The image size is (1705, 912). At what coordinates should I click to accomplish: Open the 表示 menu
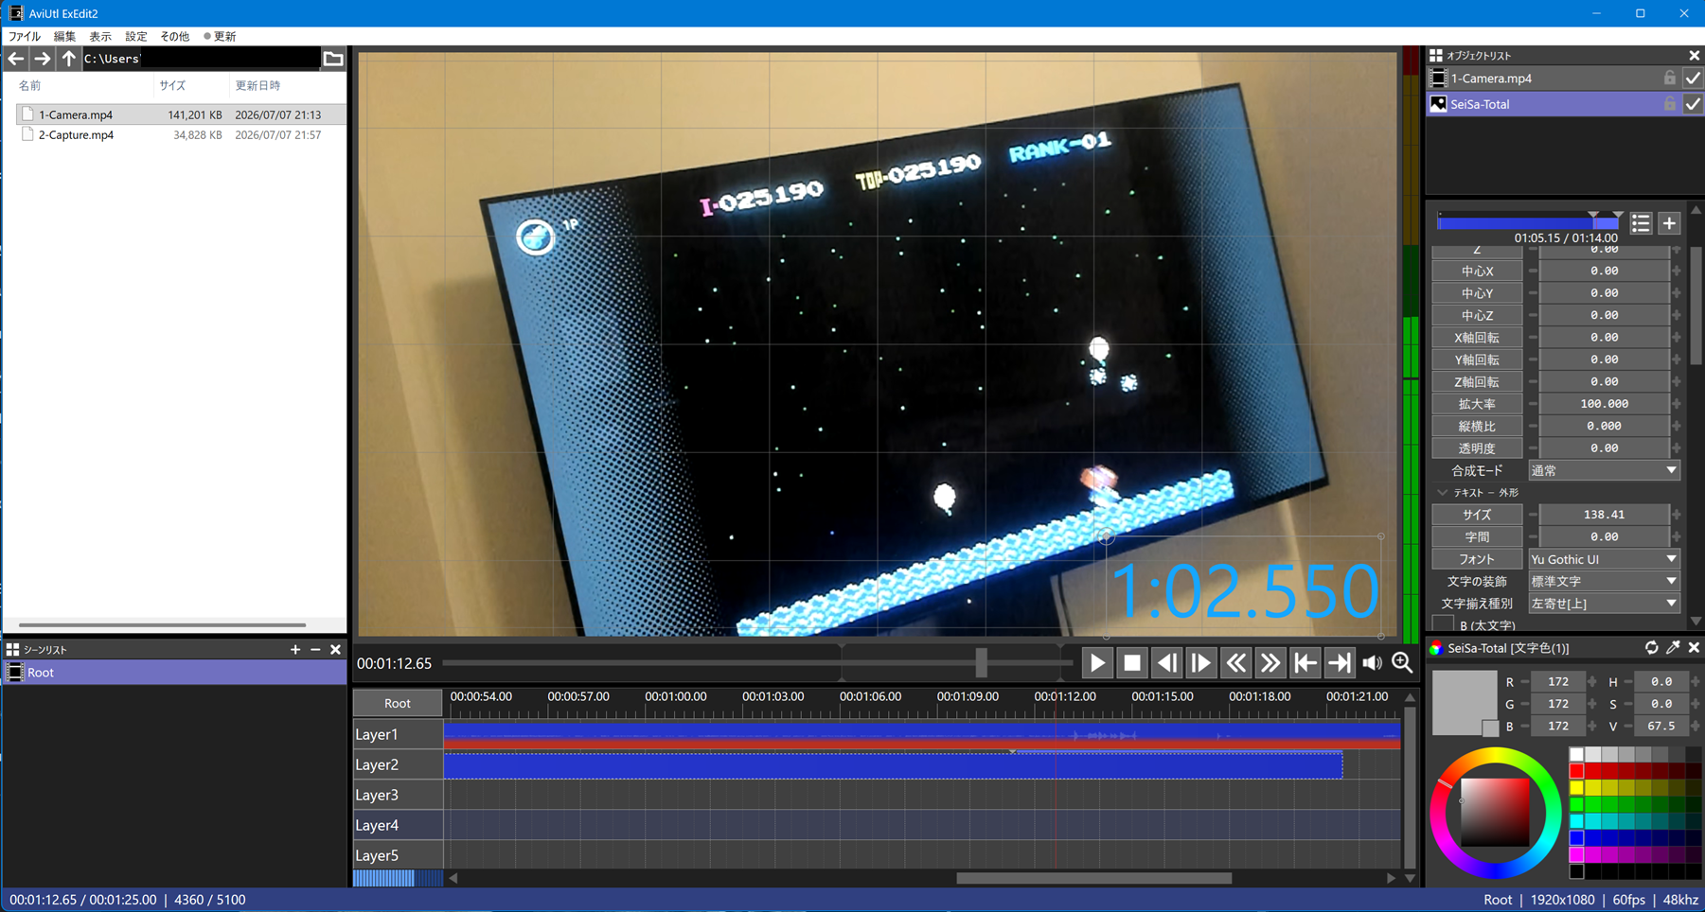tap(100, 36)
